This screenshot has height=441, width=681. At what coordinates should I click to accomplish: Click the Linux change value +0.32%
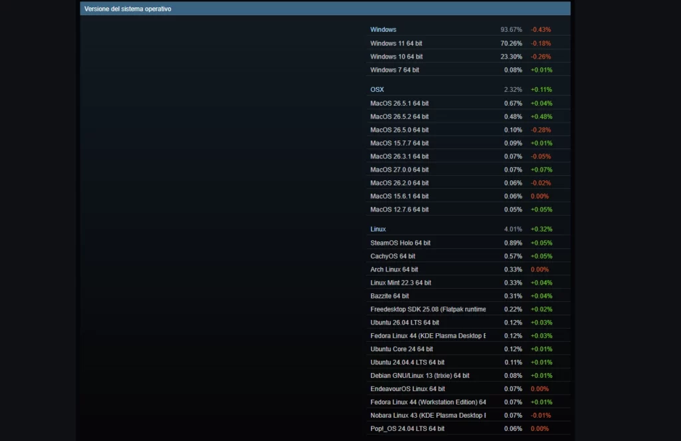(x=541, y=229)
